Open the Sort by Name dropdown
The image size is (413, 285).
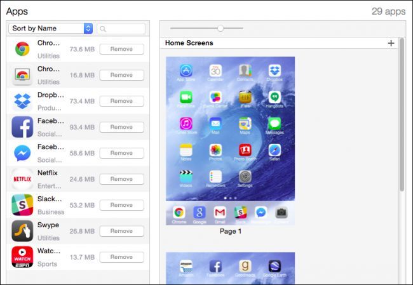(51, 28)
